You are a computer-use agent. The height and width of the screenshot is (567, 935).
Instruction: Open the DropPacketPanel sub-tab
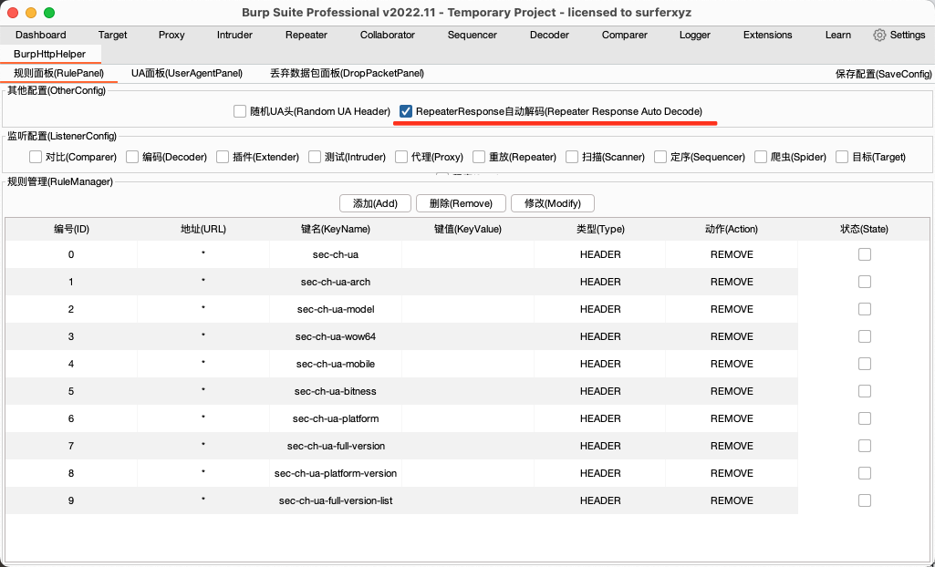[347, 74]
